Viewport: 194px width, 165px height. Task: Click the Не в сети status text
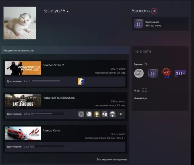click(142, 51)
